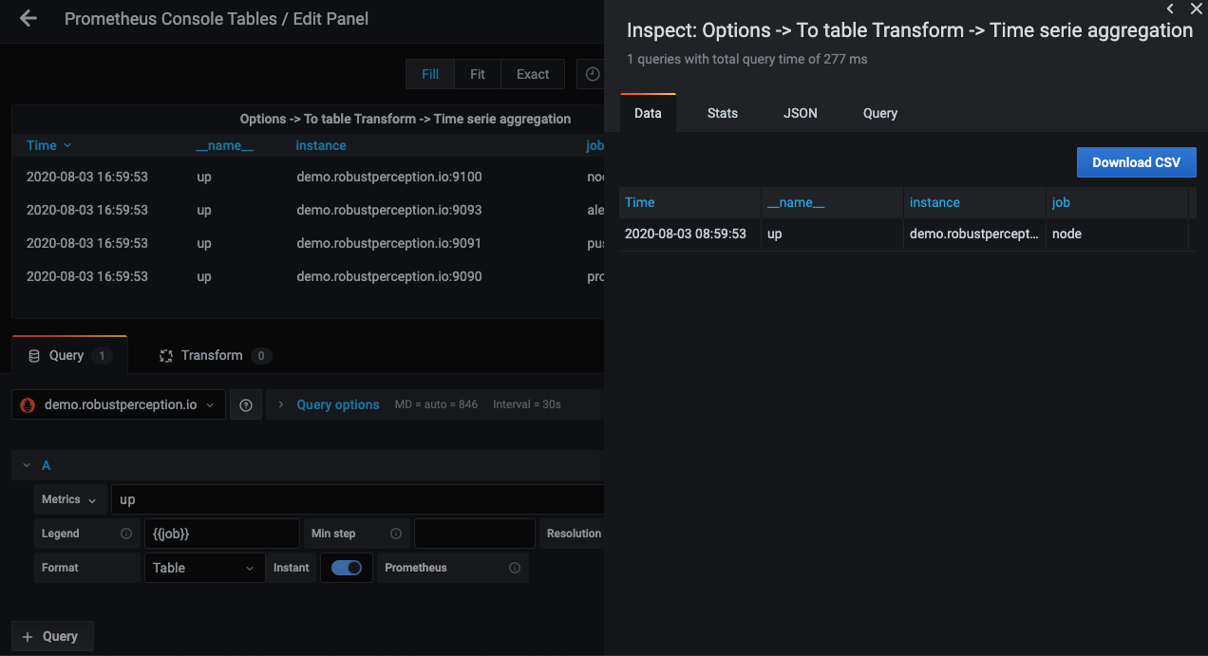Click the metrics query field containing up

(357, 499)
